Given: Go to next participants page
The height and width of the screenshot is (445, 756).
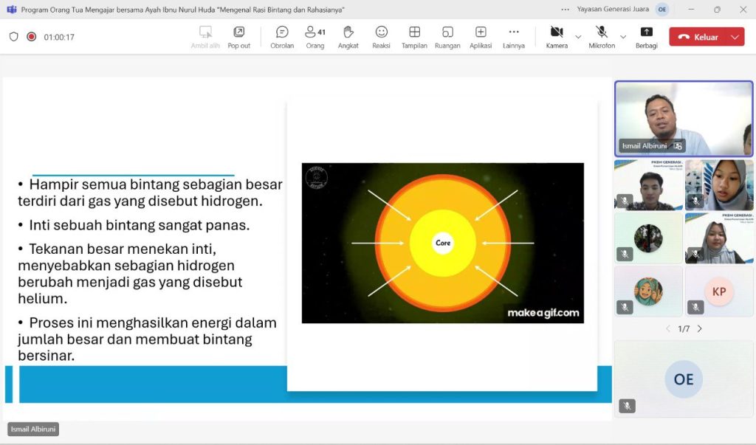Looking at the screenshot, I should pos(700,329).
